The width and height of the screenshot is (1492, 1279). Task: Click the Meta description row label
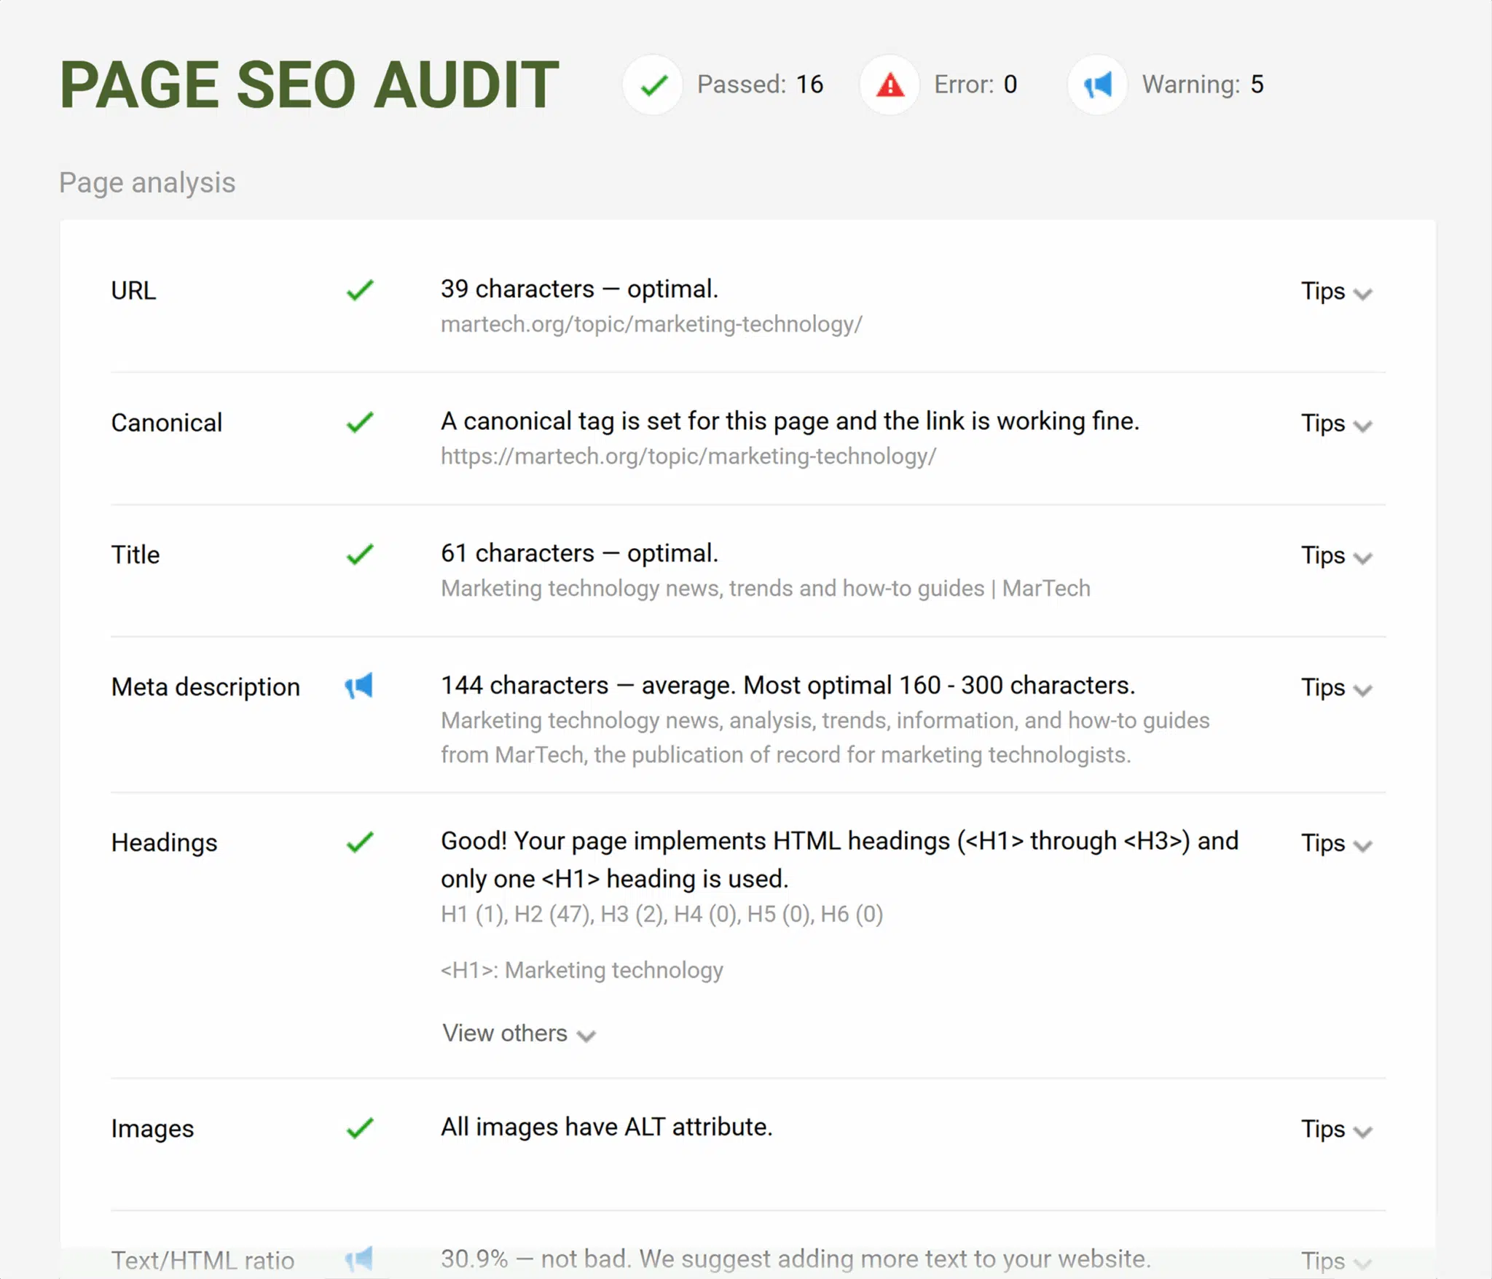(x=205, y=687)
